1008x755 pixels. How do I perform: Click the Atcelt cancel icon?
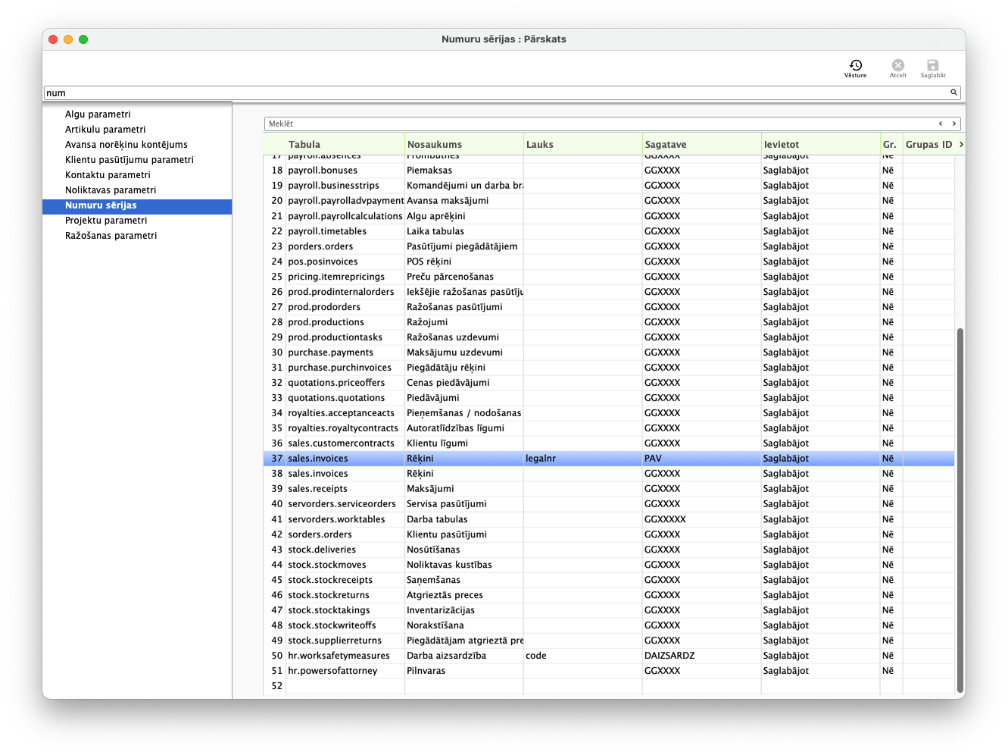[x=897, y=67]
